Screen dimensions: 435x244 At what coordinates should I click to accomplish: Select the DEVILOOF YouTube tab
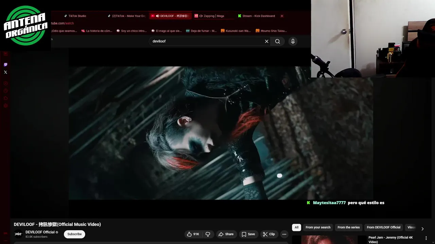pyautogui.click(x=171, y=16)
